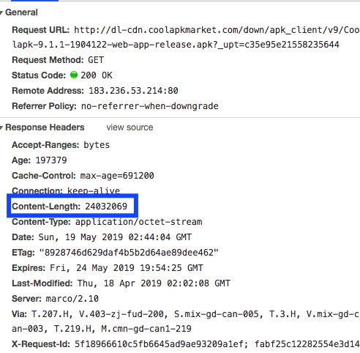This screenshot has height=353, width=360.
Task: Click the highlighted Content-Length header row
Action: [x=72, y=206]
